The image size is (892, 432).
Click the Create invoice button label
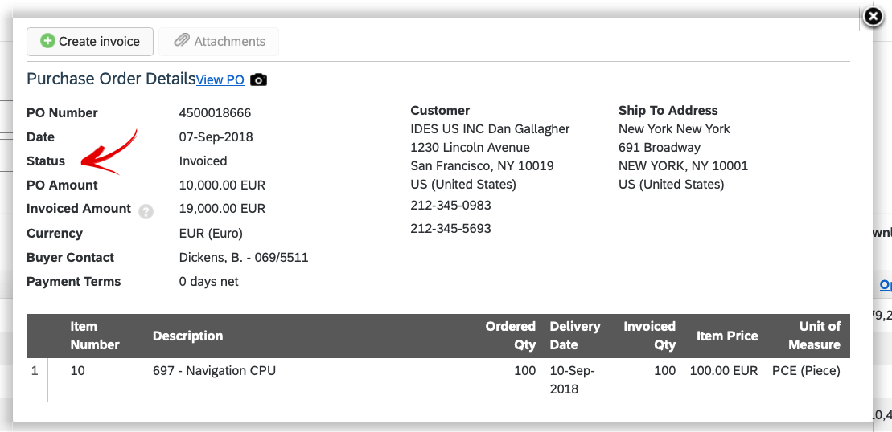pyautogui.click(x=99, y=42)
